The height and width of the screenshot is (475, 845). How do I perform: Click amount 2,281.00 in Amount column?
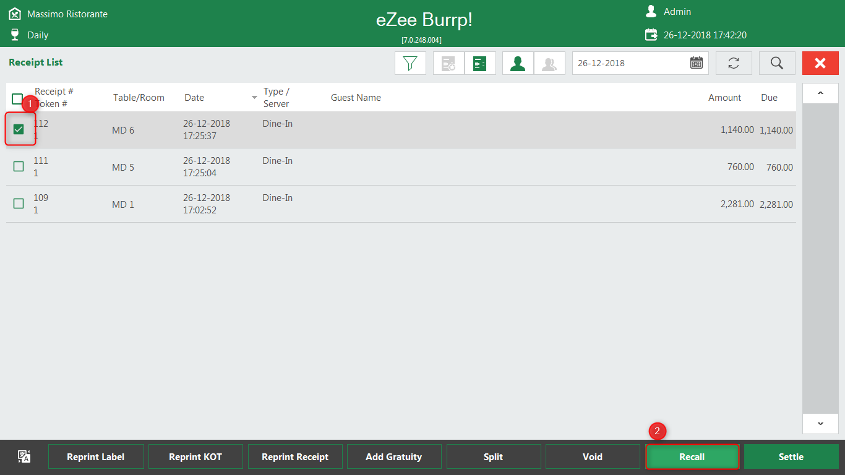737,204
